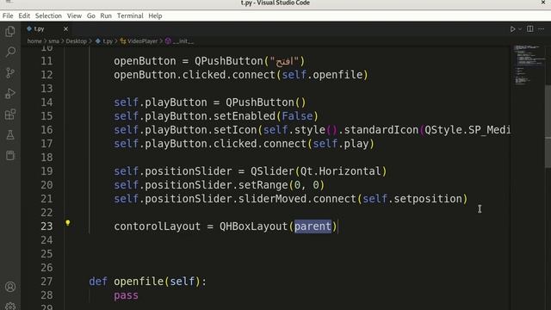Click the 'Desktop' breadcrumb segment
Screen dimensions: 551x310
click(x=77, y=41)
